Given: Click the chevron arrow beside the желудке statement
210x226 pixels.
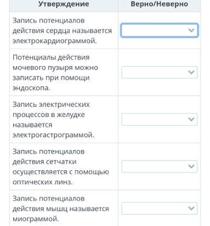Looking at the screenshot, I should [x=191, y=120].
